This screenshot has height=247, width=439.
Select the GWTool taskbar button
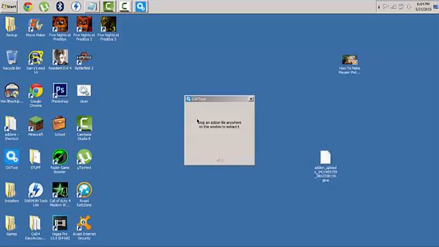pyautogui.click(x=141, y=6)
